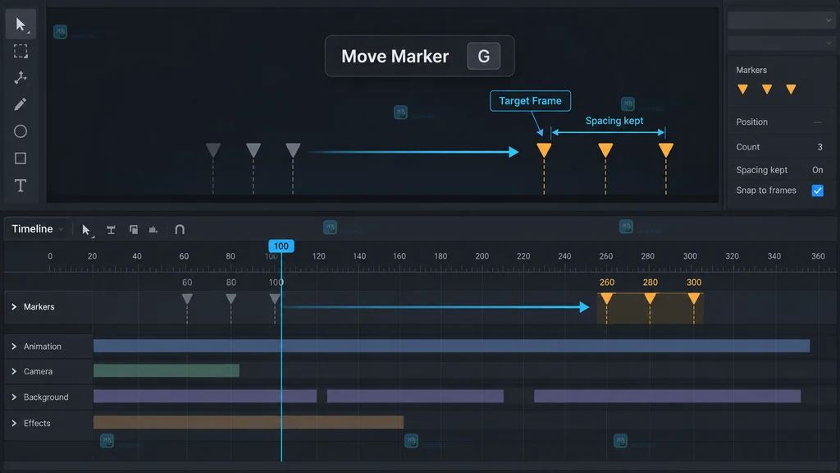Viewport: 840px width, 473px height.
Task: Click the Count value "3"
Action: [x=820, y=147]
